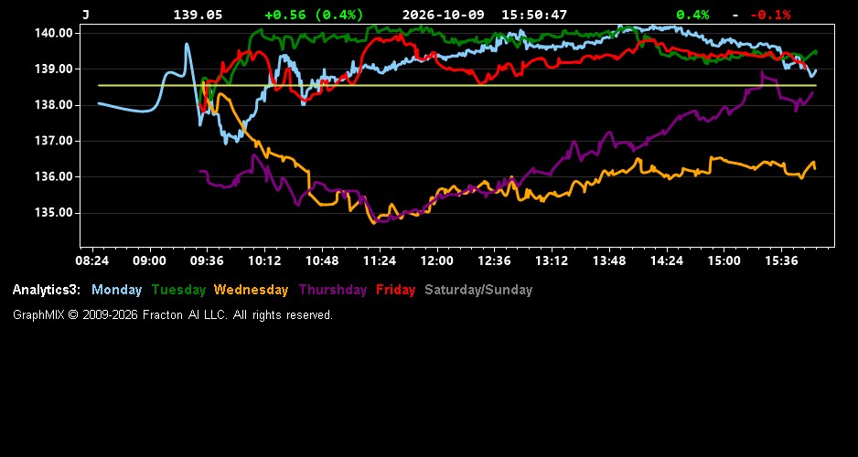Screen dimensions: 858x457
Task: Click the 15:00 time axis label
Action: 724,260
